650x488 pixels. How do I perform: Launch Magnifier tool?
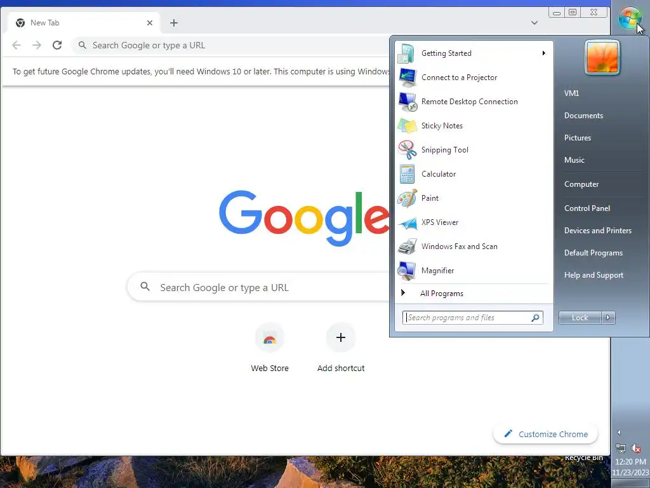coord(473,271)
